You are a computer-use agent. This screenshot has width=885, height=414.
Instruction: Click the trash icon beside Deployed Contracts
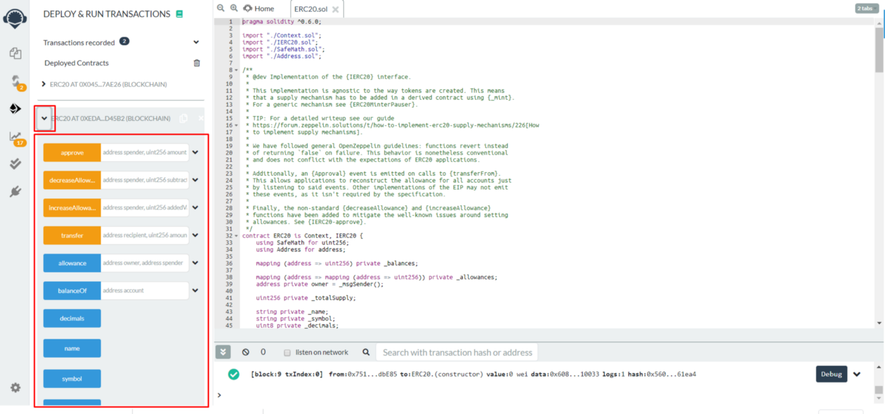tap(197, 63)
